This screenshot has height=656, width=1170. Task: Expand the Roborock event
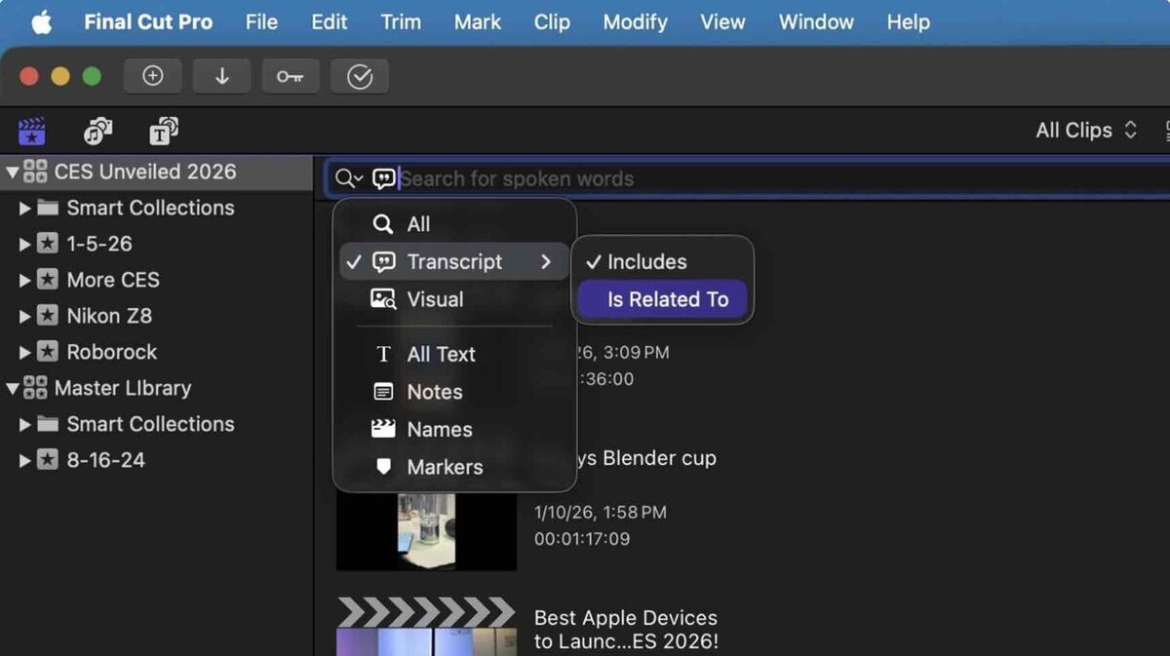[25, 353]
